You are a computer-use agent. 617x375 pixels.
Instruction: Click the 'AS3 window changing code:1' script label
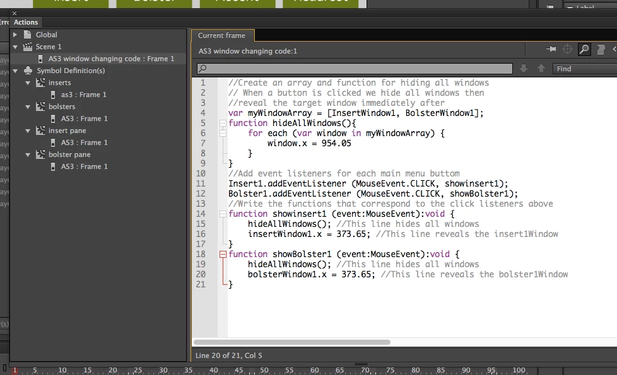click(x=247, y=51)
